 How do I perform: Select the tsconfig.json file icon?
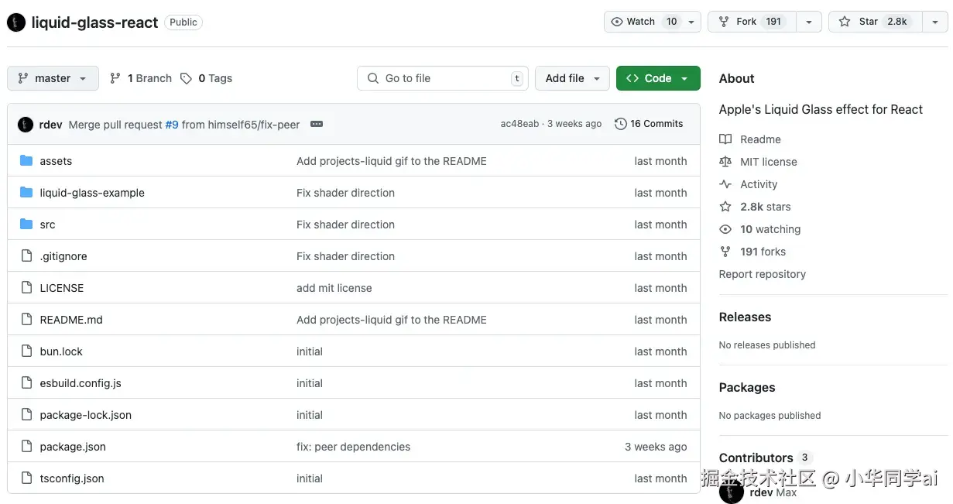26,478
